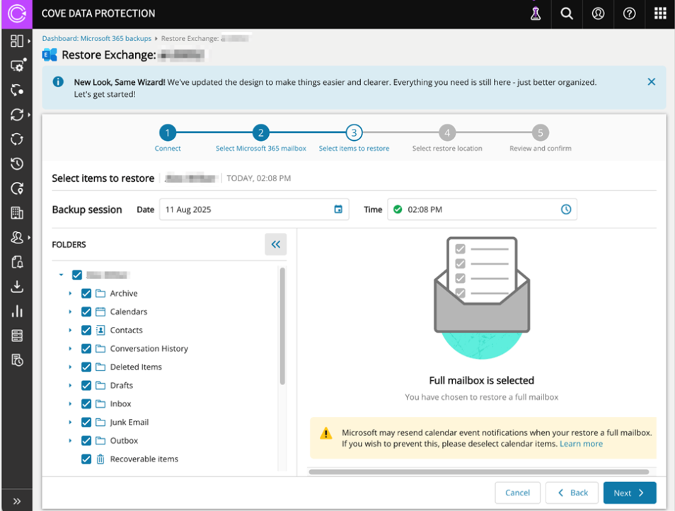Screen dimensions: 675x511
Task: Open the Learn more link in warning
Action: (581, 444)
